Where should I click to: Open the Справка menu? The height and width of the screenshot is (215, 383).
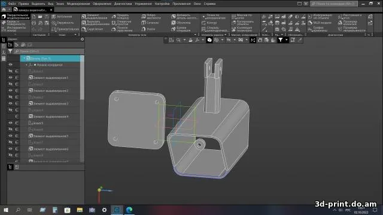[x=209, y=4]
